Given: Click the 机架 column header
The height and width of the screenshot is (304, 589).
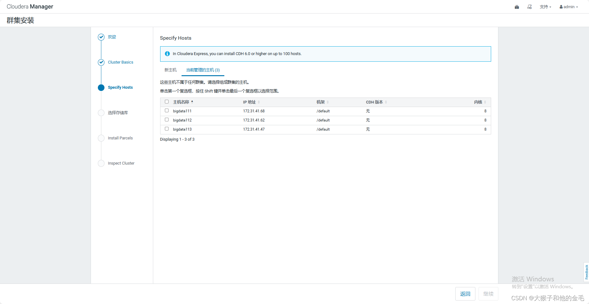Looking at the screenshot, I should (321, 102).
